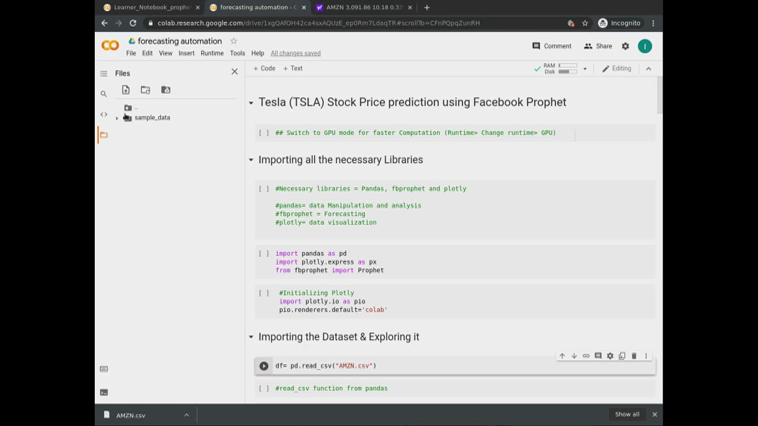
Task: Expand the sample_data folder
Action: [117, 118]
